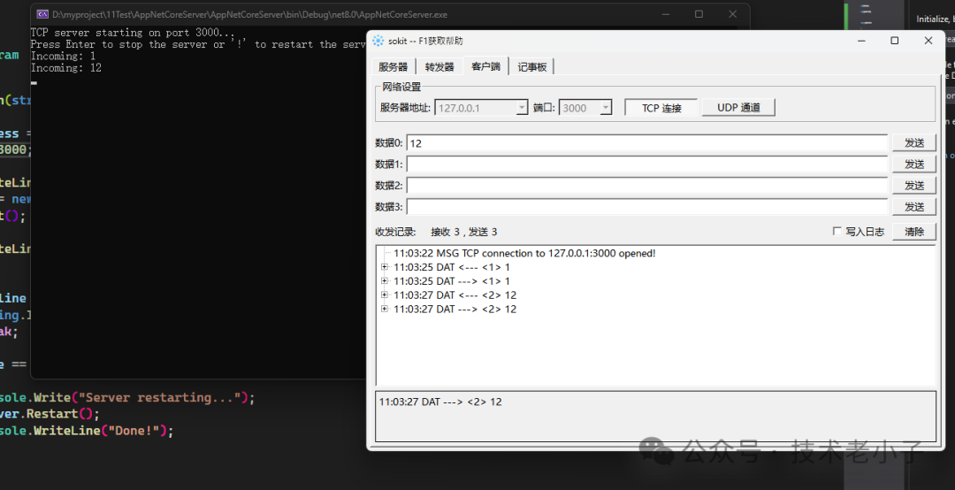Close the sokit window
955x490 pixels.
(x=928, y=41)
